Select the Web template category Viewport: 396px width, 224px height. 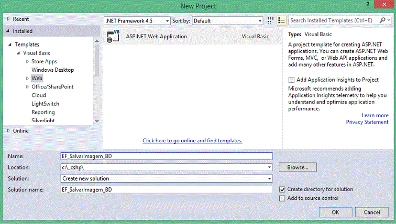(37, 78)
